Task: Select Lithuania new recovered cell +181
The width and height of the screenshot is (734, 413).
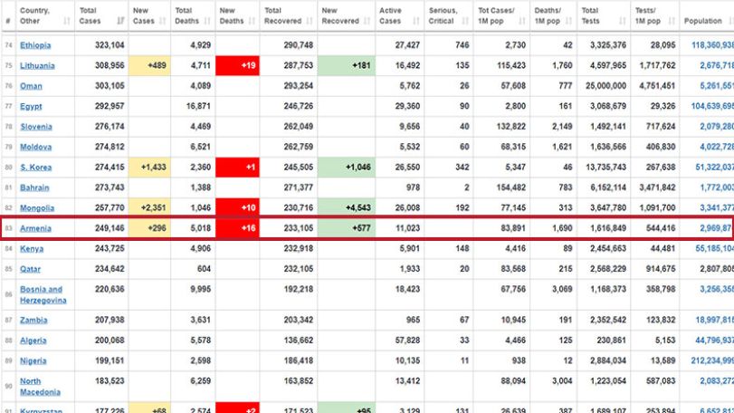Action: coord(347,65)
